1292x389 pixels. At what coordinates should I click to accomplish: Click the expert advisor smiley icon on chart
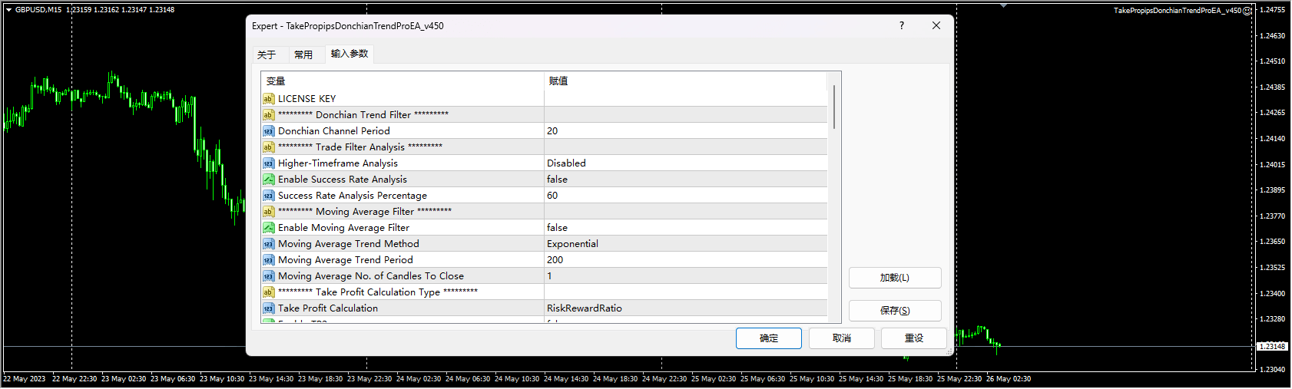coord(1247,11)
